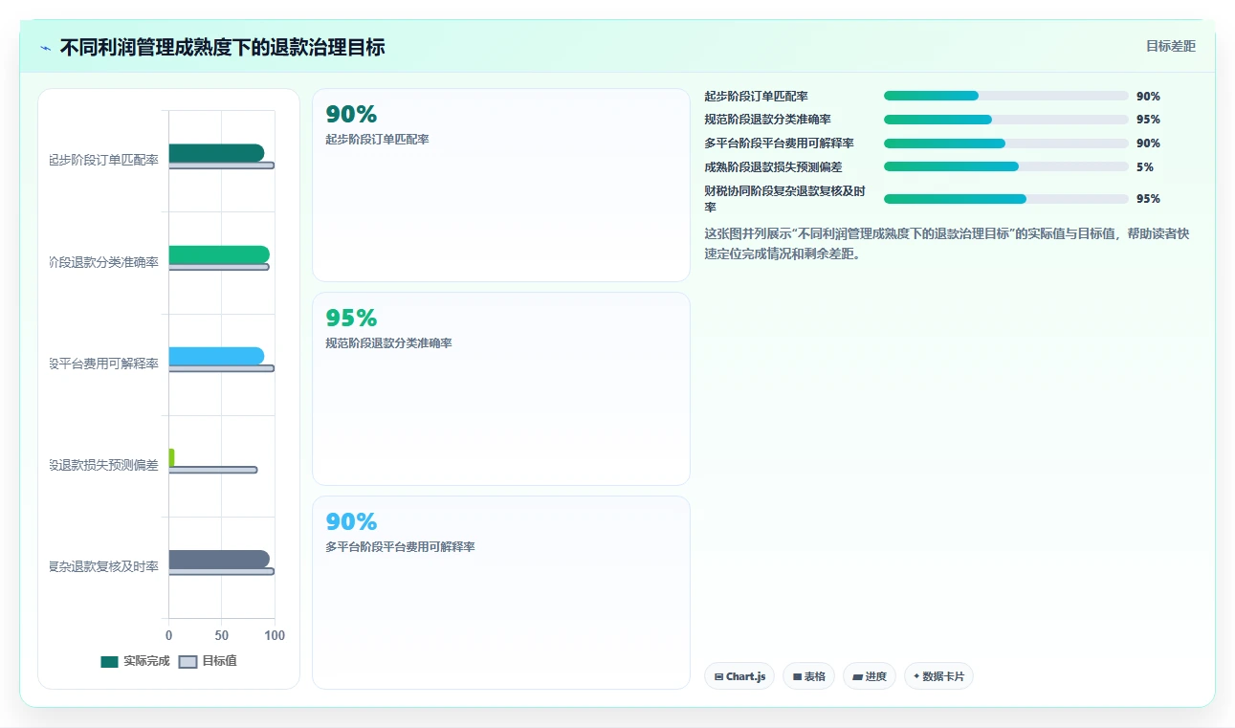
Task: Click the x-axis tick label 50
Action: [x=222, y=636]
